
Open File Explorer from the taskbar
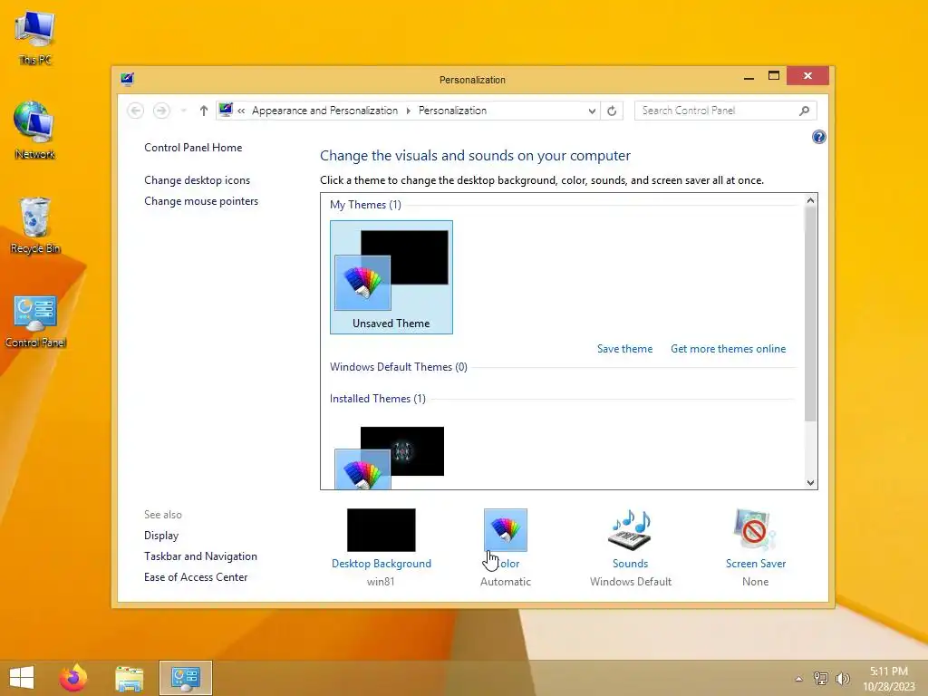point(129,678)
